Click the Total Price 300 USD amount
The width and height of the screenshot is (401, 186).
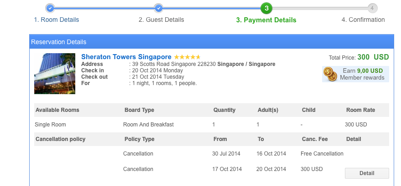[373, 57]
